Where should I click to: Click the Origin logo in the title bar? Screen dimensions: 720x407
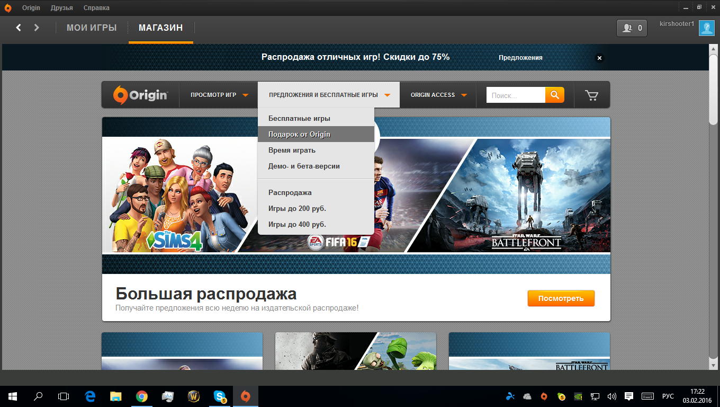tap(8, 8)
